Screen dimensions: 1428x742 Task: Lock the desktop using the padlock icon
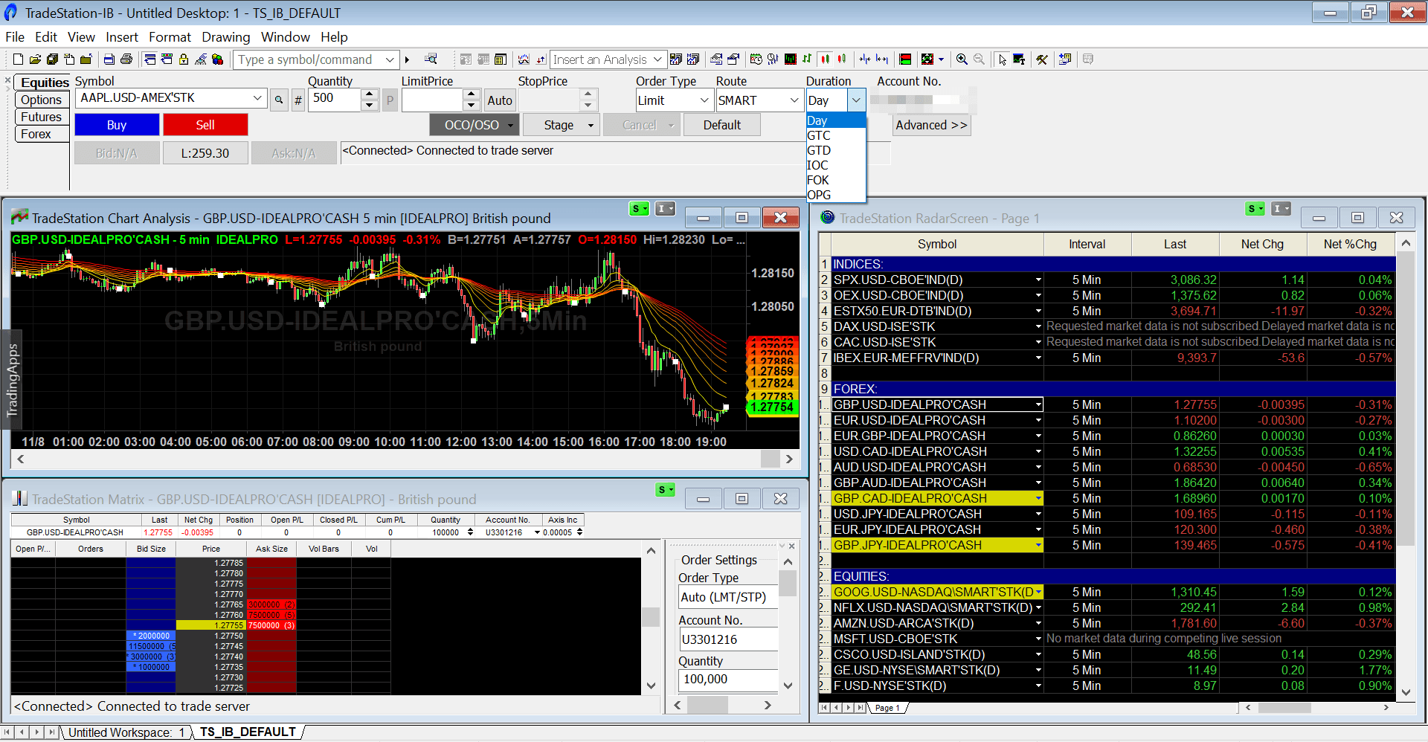184,59
